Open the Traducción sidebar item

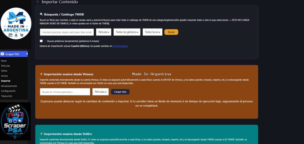coord(7,96)
